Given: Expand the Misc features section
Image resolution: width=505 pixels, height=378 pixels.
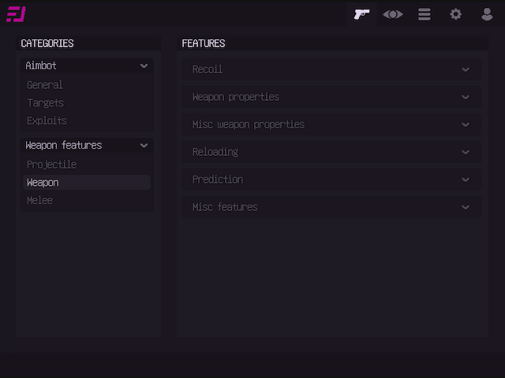Looking at the screenshot, I should (x=466, y=207).
